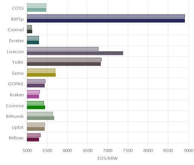Click the dark brown YoBit bar
This screenshot has width=194, height=165.
pos(64,64)
